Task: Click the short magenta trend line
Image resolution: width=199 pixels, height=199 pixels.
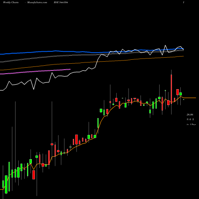Action: [x=35, y=72]
